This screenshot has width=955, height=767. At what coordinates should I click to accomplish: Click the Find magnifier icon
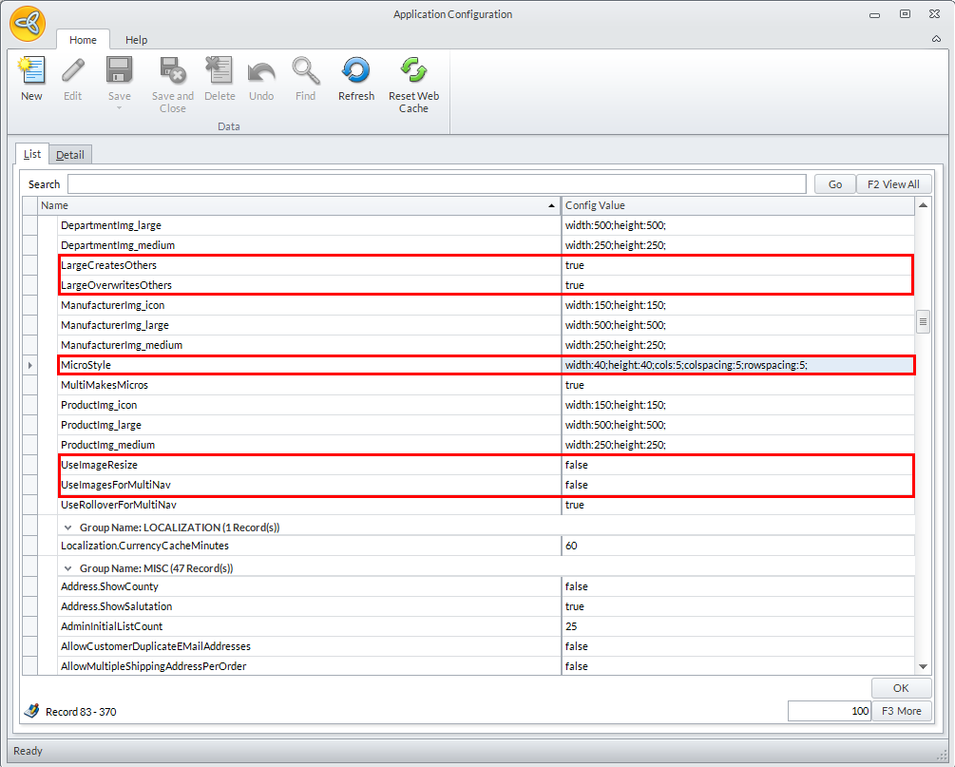[305, 71]
